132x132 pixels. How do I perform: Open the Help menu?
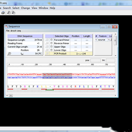coord(52,8)
